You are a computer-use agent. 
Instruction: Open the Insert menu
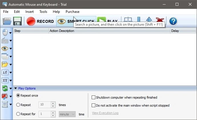(29, 12)
